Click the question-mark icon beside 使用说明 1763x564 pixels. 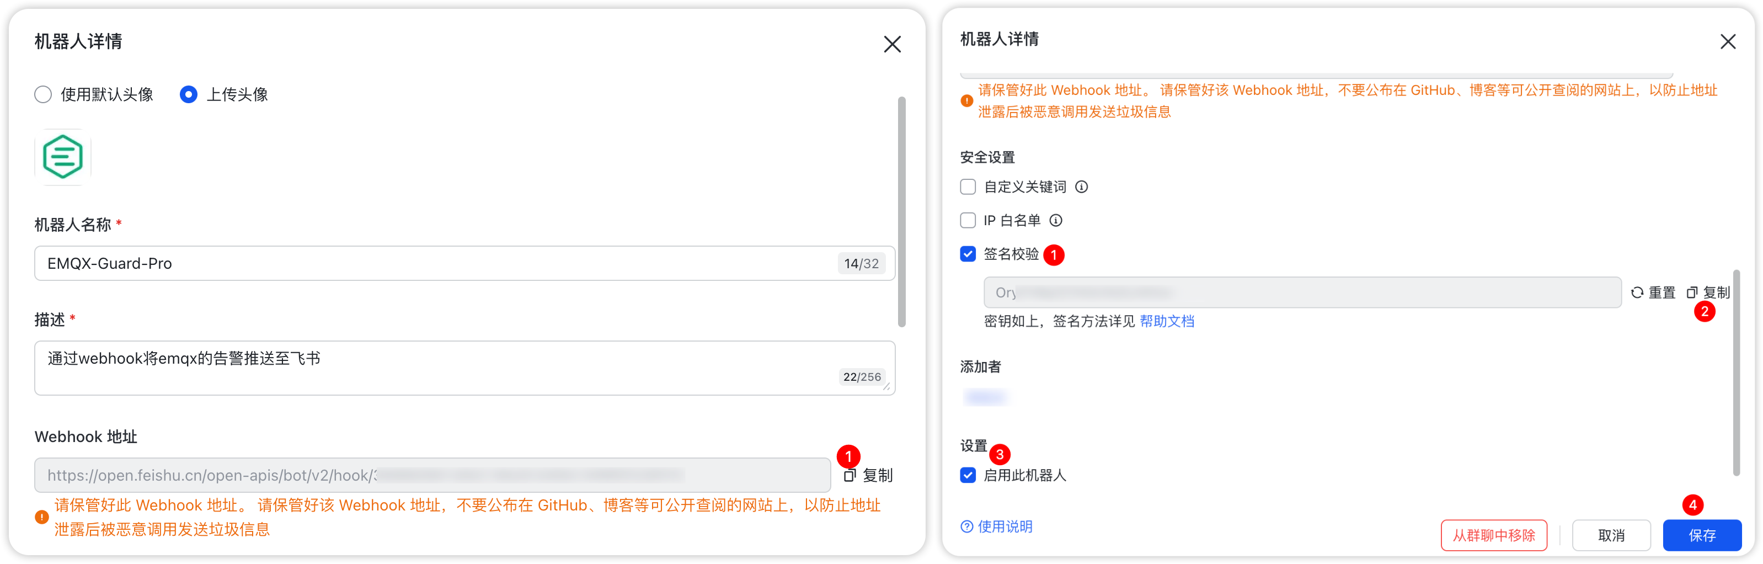pos(966,526)
